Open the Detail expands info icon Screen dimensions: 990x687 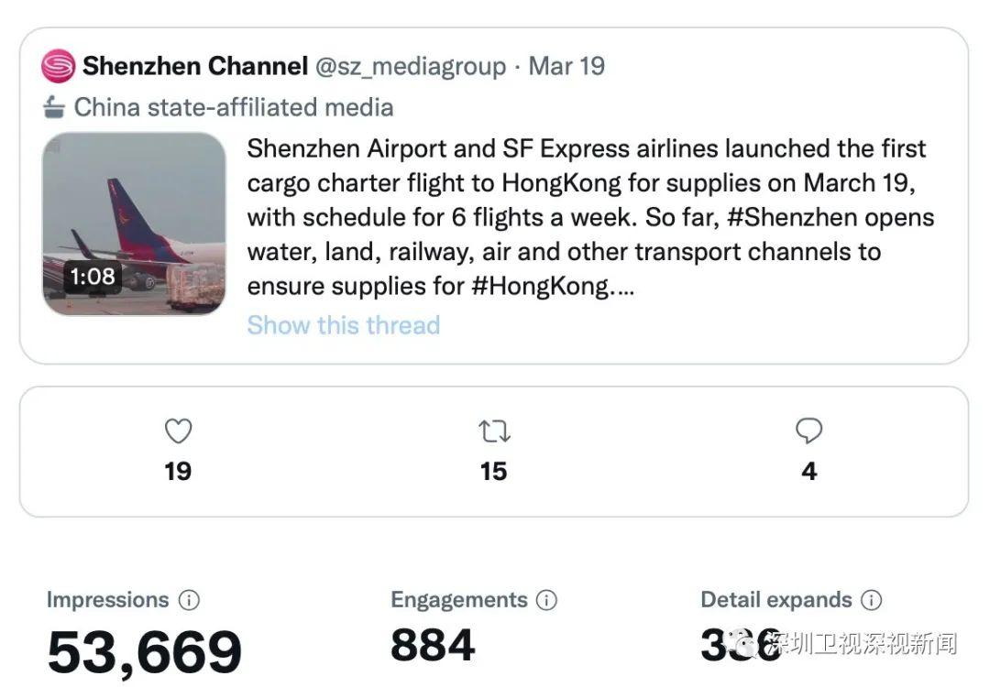pyautogui.click(x=871, y=601)
